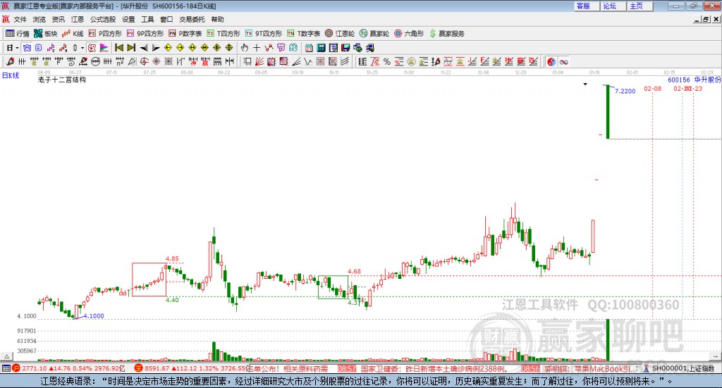Select the percent % tool
722x388 pixels.
(387, 61)
